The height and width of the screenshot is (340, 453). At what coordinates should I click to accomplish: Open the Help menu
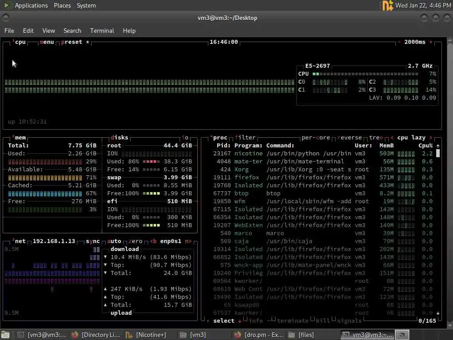tap(129, 31)
